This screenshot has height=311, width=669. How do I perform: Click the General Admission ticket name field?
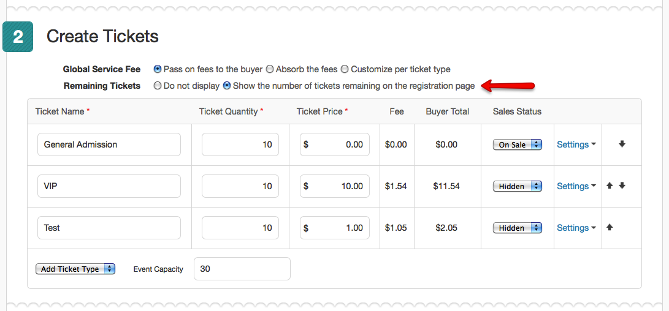(x=109, y=144)
